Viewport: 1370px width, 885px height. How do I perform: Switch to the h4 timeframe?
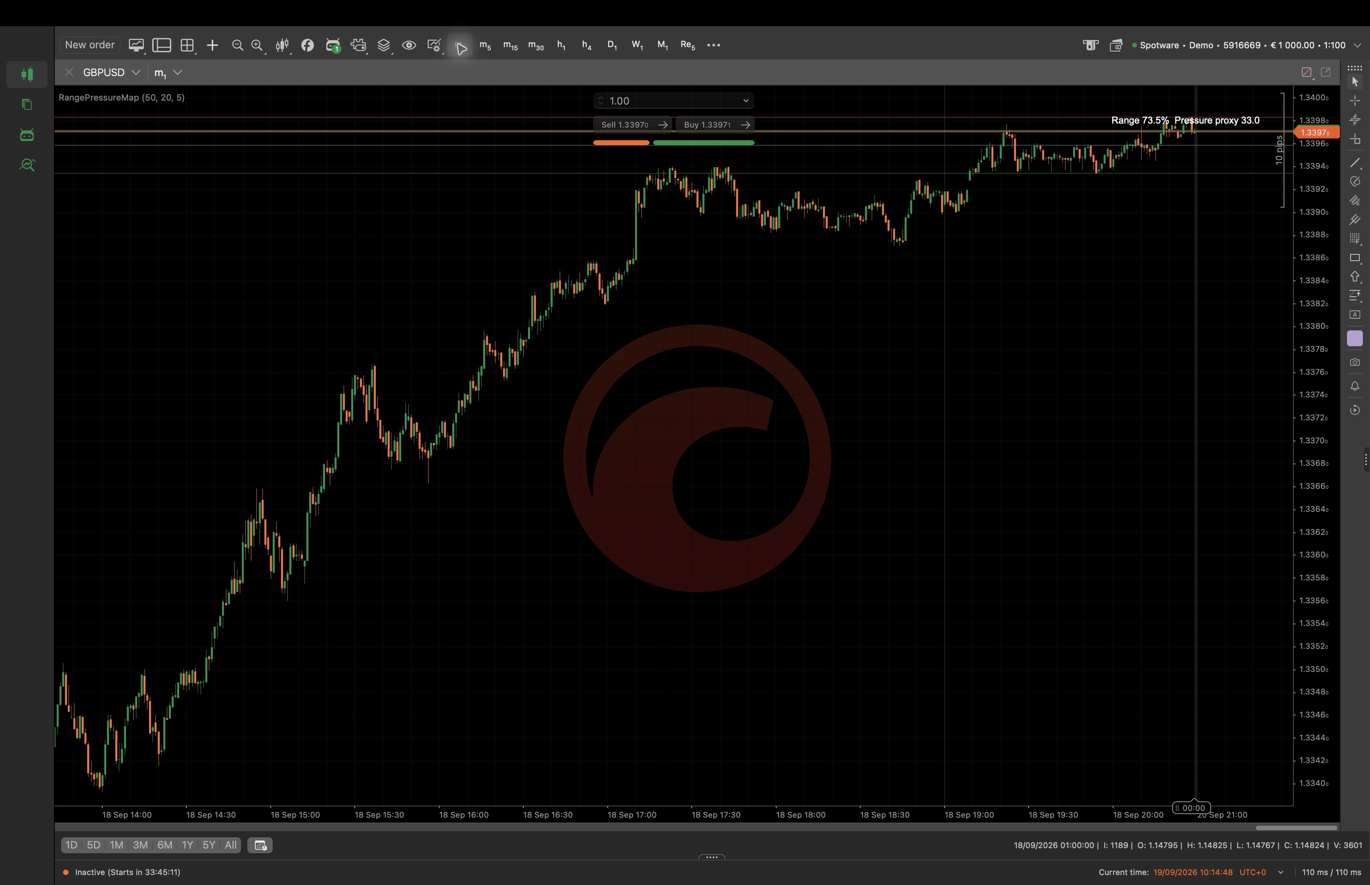(586, 46)
